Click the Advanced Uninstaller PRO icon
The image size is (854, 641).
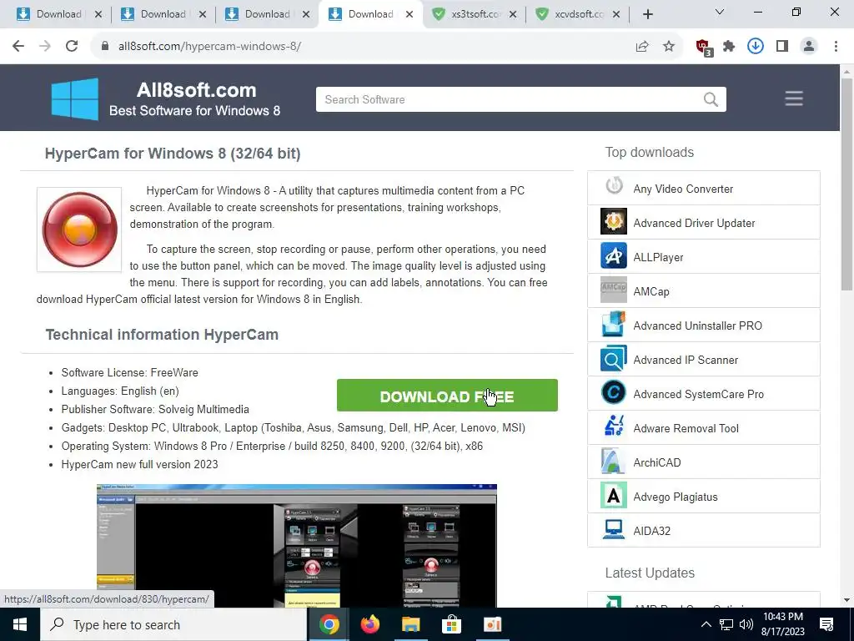tap(614, 325)
